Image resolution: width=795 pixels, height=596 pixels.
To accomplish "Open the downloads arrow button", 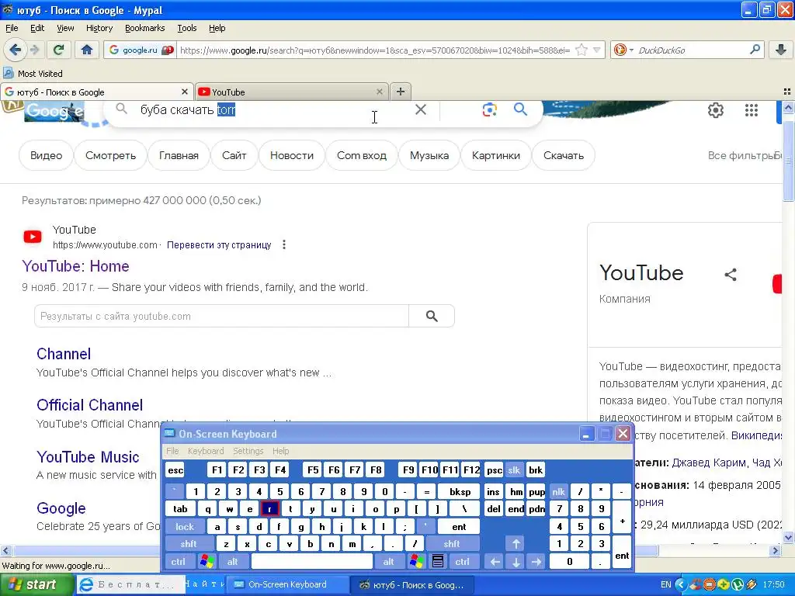I will tap(781, 50).
